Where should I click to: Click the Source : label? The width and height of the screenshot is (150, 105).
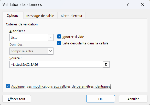click(16, 58)
